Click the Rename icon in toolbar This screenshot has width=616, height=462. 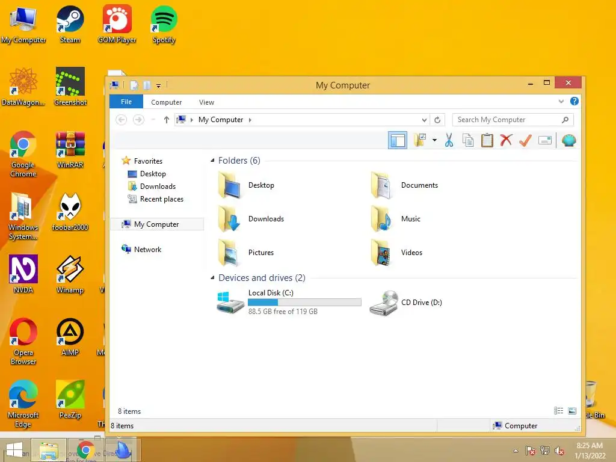pyautogui.click(x=545, y=140)
